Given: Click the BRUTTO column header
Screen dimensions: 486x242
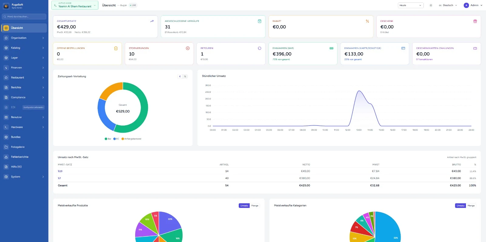Looking at the screenshot, I should (456, 164).
